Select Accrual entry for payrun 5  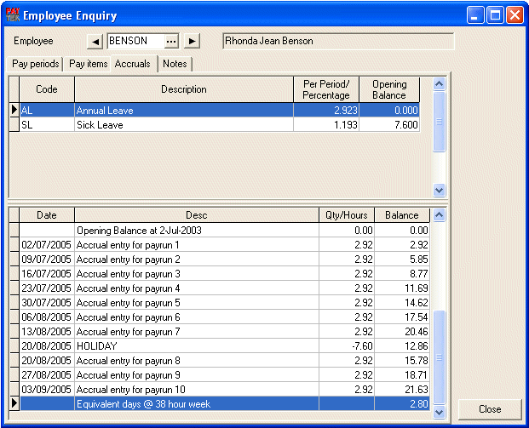[x=220, y=303]
